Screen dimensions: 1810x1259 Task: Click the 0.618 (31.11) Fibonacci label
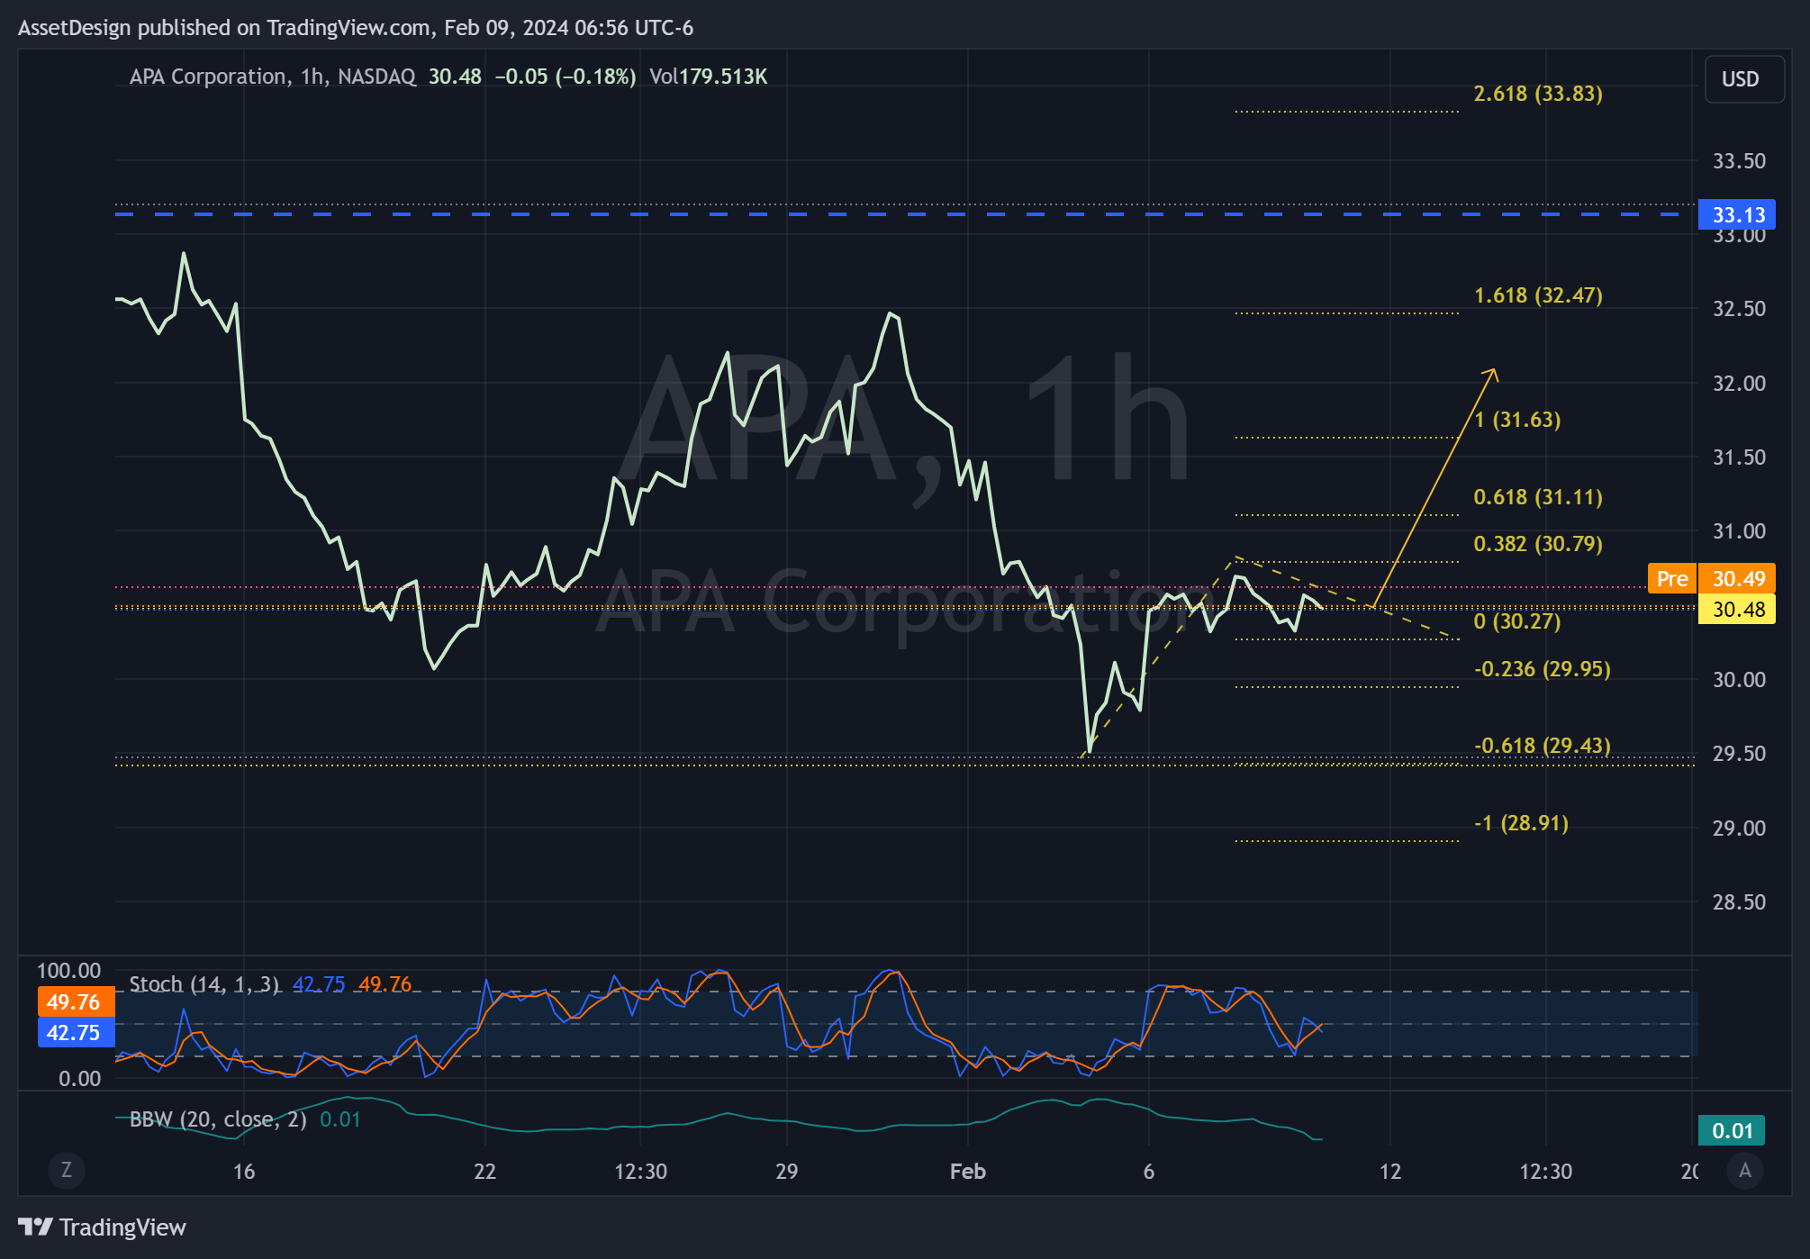[1538, 497]
